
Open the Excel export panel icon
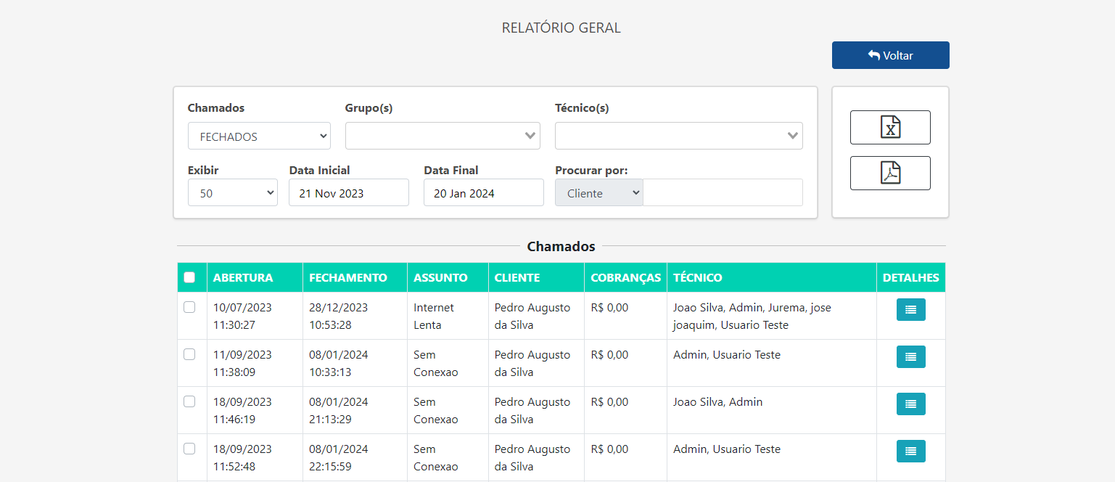[890, 127]
